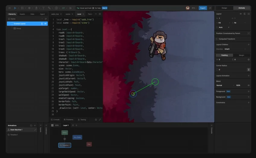256x158 pixels.
Task: Click the panel layout icon in the Layout header
Action: [245, 14]
